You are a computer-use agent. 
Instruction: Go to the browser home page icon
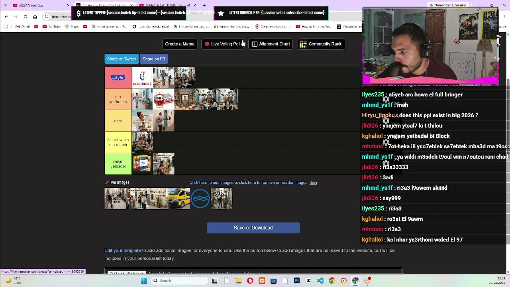click(x=35, y=17)
